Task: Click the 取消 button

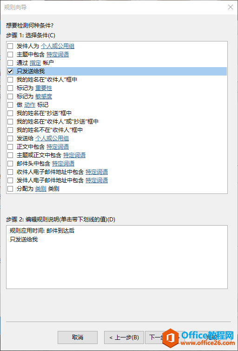Action: [78, 337]
